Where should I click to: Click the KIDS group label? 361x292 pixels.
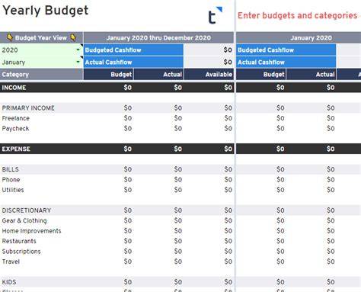pos(9,282)
